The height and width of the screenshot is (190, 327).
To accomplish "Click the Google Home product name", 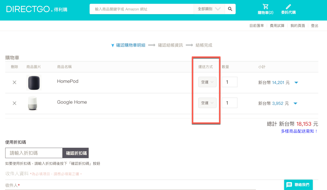I will [72, 102].
